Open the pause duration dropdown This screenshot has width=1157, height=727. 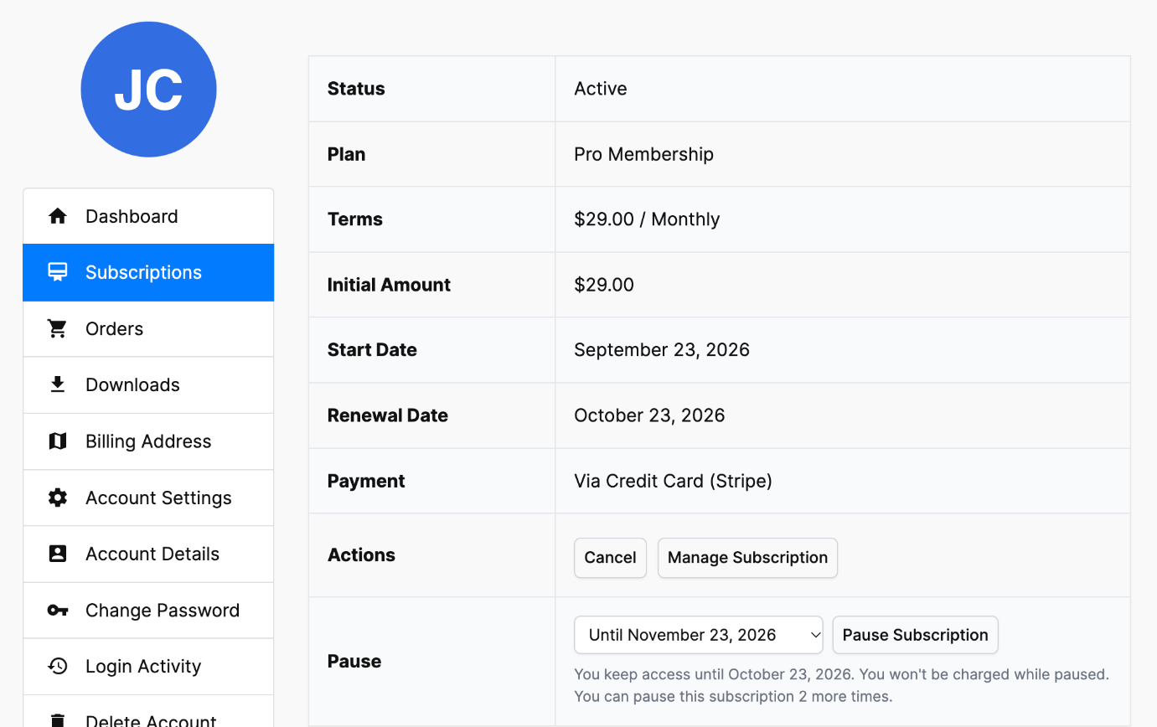point(699,635)
